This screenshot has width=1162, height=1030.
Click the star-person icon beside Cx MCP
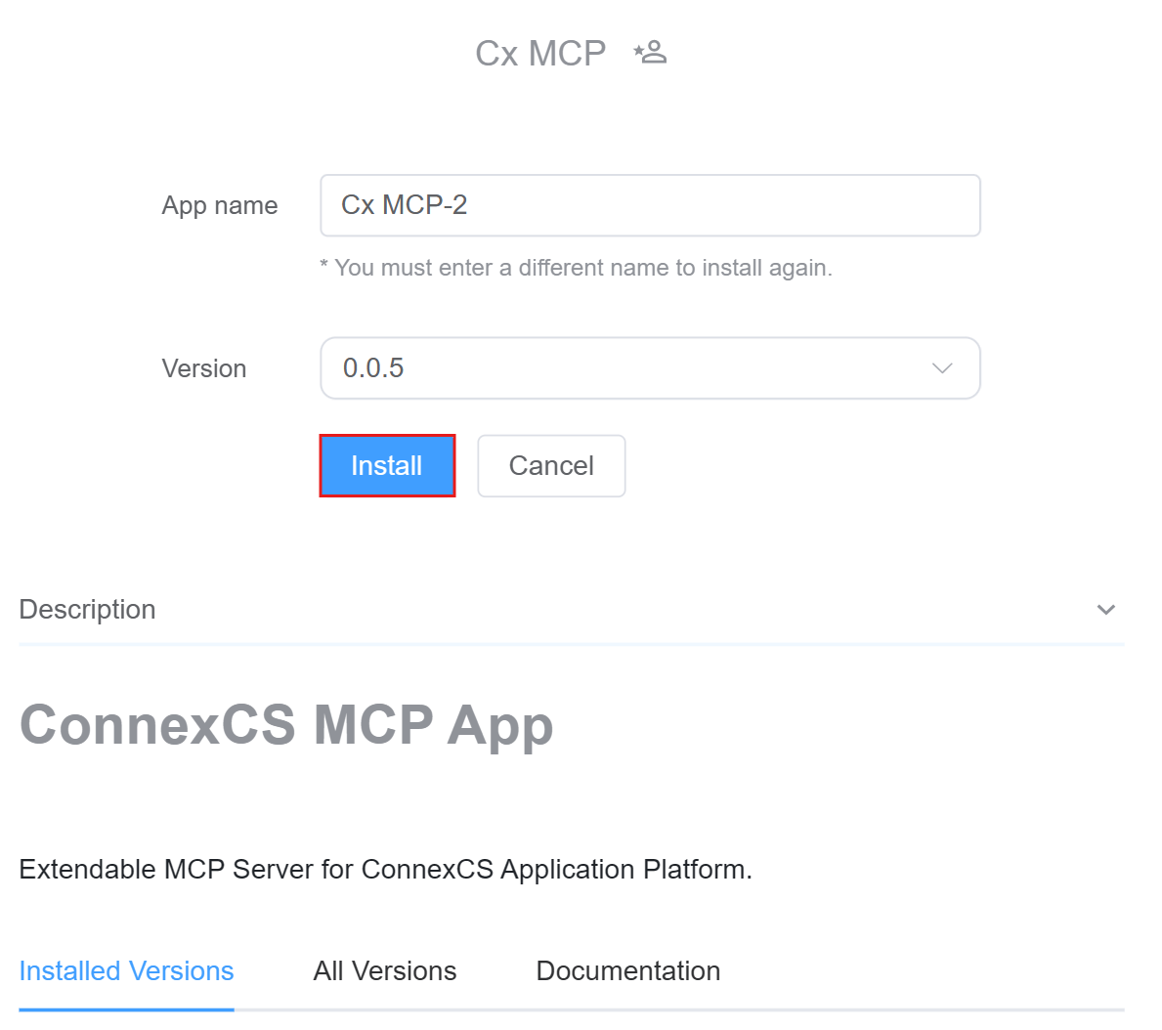coord(650,52)
